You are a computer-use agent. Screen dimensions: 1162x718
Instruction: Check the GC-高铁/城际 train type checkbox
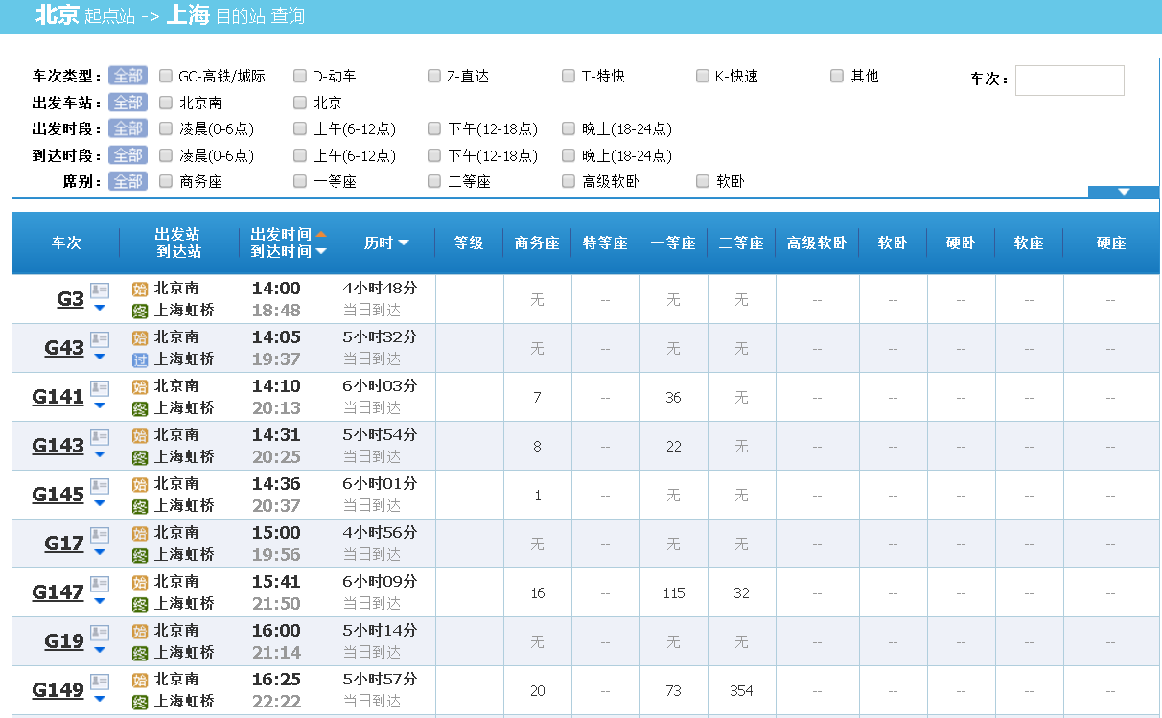(166, 76)
